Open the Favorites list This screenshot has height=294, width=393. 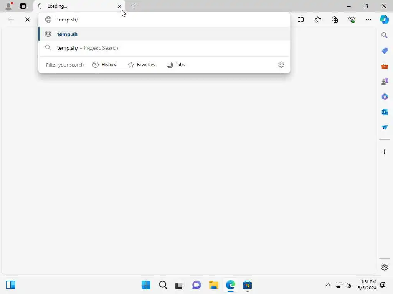click(317, 20)
